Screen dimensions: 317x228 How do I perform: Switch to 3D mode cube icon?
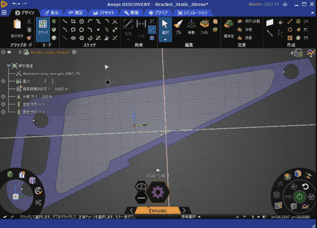54,38
